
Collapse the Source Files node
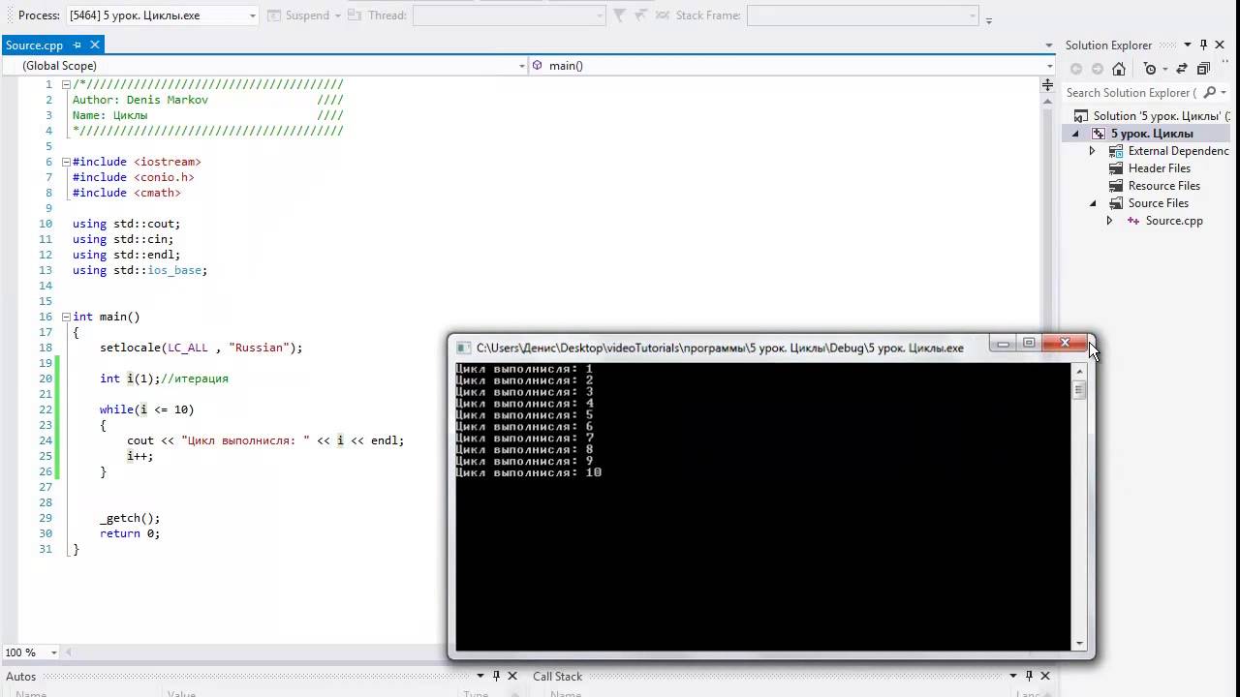click(x=1093, y=203)
